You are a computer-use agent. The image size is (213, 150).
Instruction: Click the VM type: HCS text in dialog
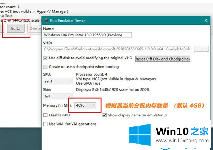116,79
